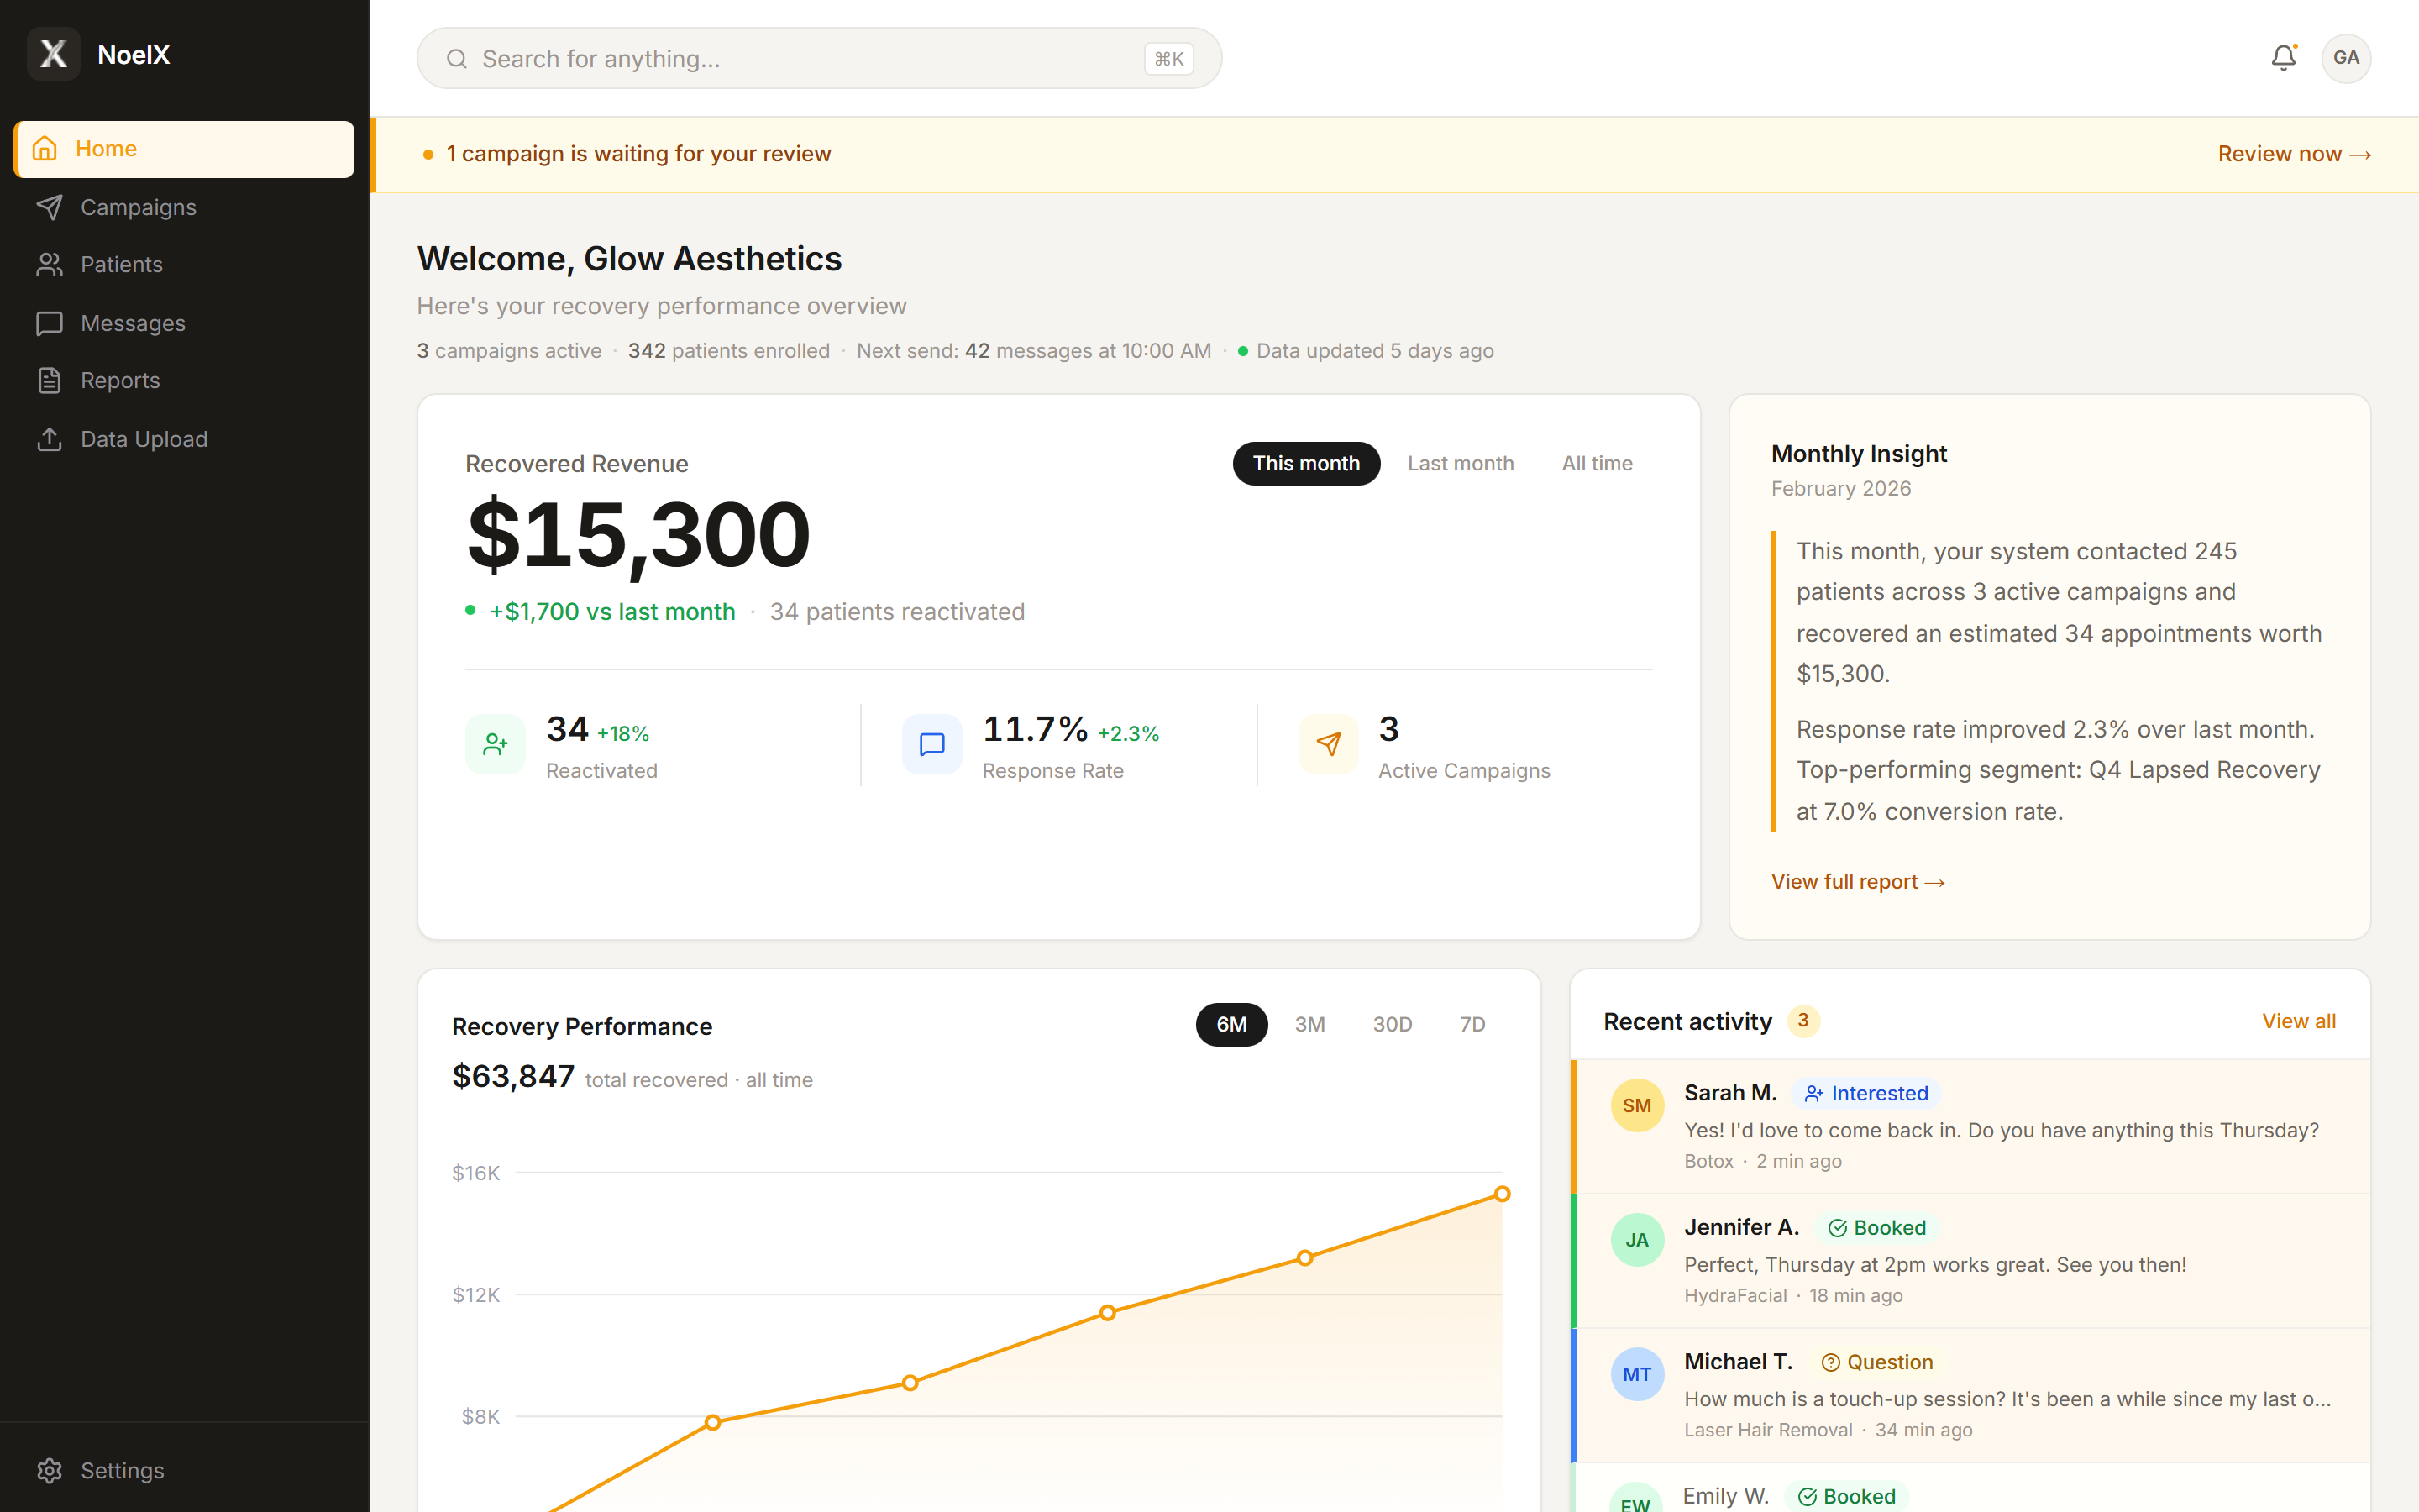This screenshot has height=1512, width=2419.
Task: Select the 3M chart range
Action: pyautogui.click(x=1310, y=1024)
